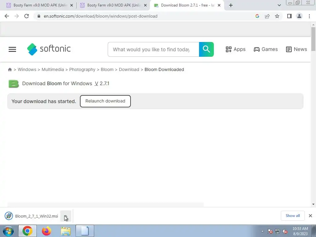Click the taskbar clock 10:53 AM
This screenshot has width=316, height=237.
[x=300, y=229]
